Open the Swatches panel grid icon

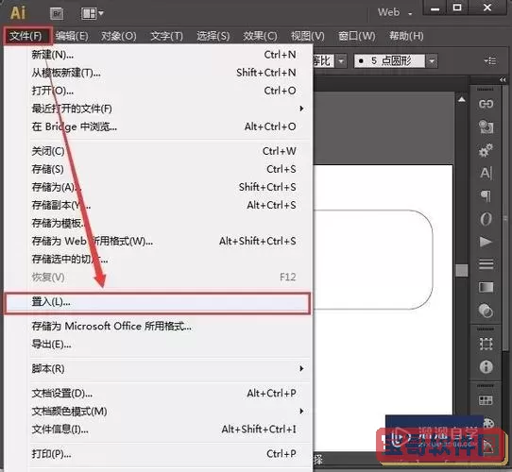pyautogui.click(x=486, y=400)
